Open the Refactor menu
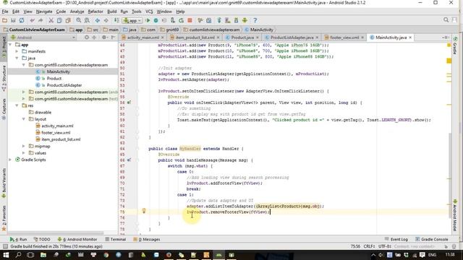Viewport: 463px width, 260px height. point(95,12)
